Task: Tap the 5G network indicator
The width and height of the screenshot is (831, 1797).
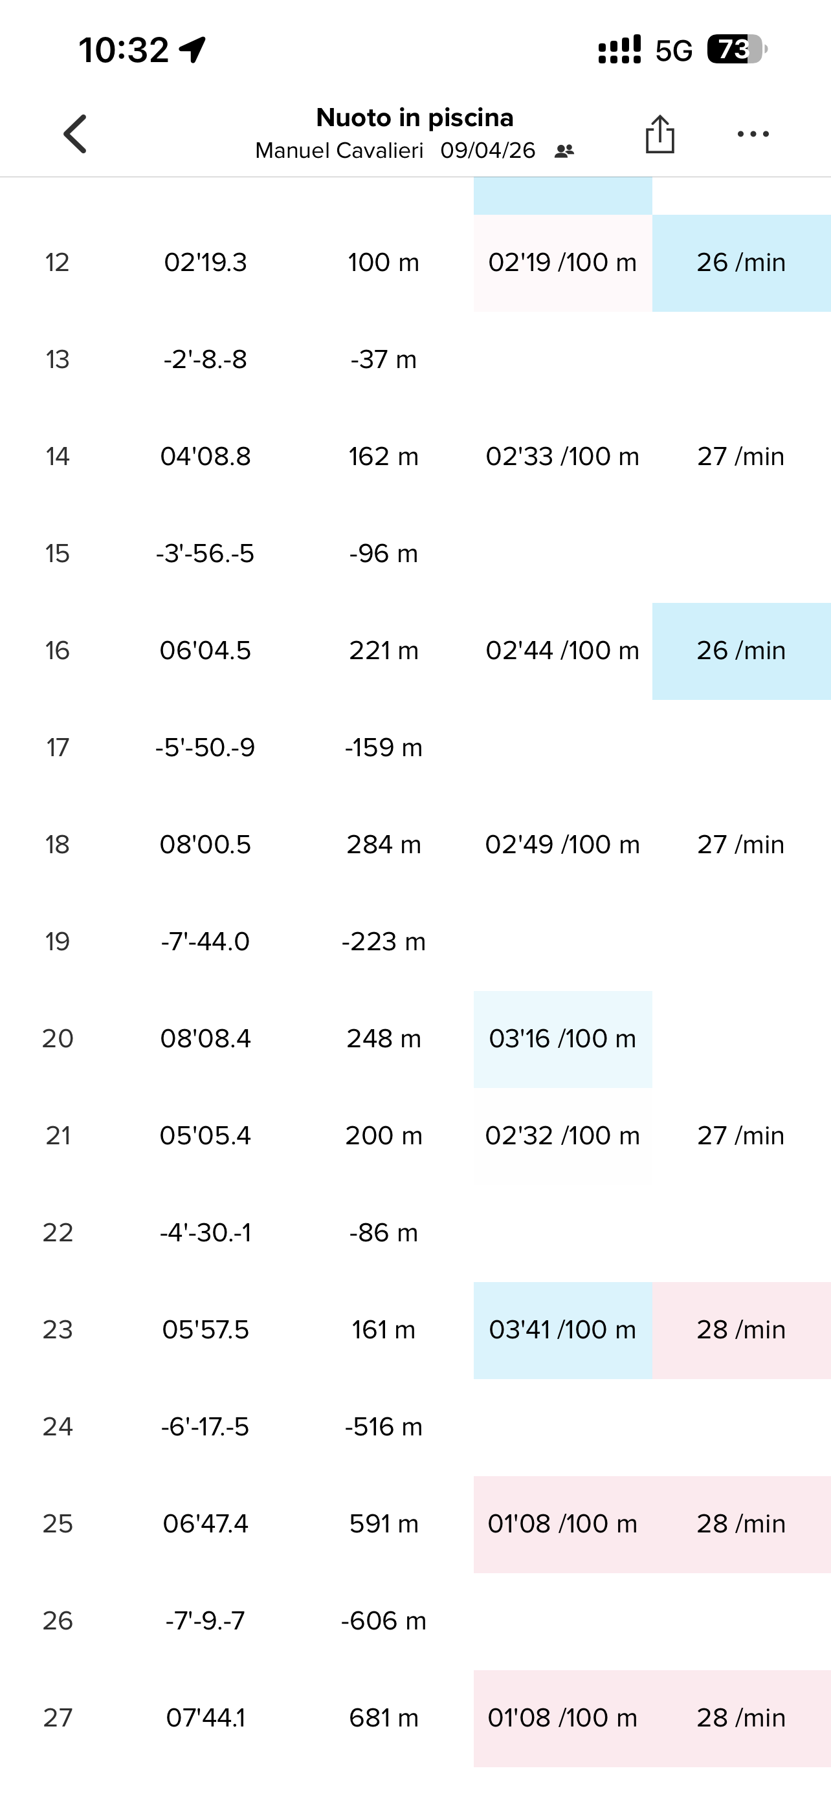Action: [x=673, y=50]
